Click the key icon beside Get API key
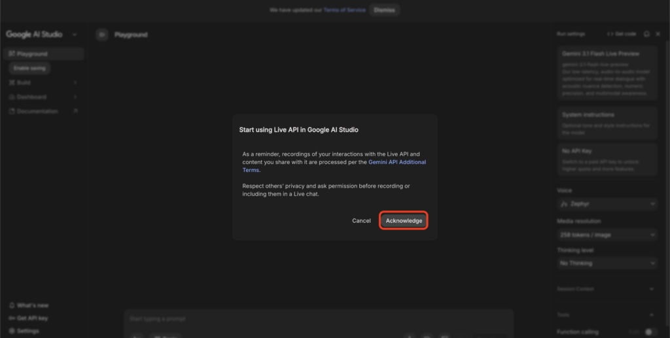The height and width of the screenshot is (338, 670). point(12,318)
